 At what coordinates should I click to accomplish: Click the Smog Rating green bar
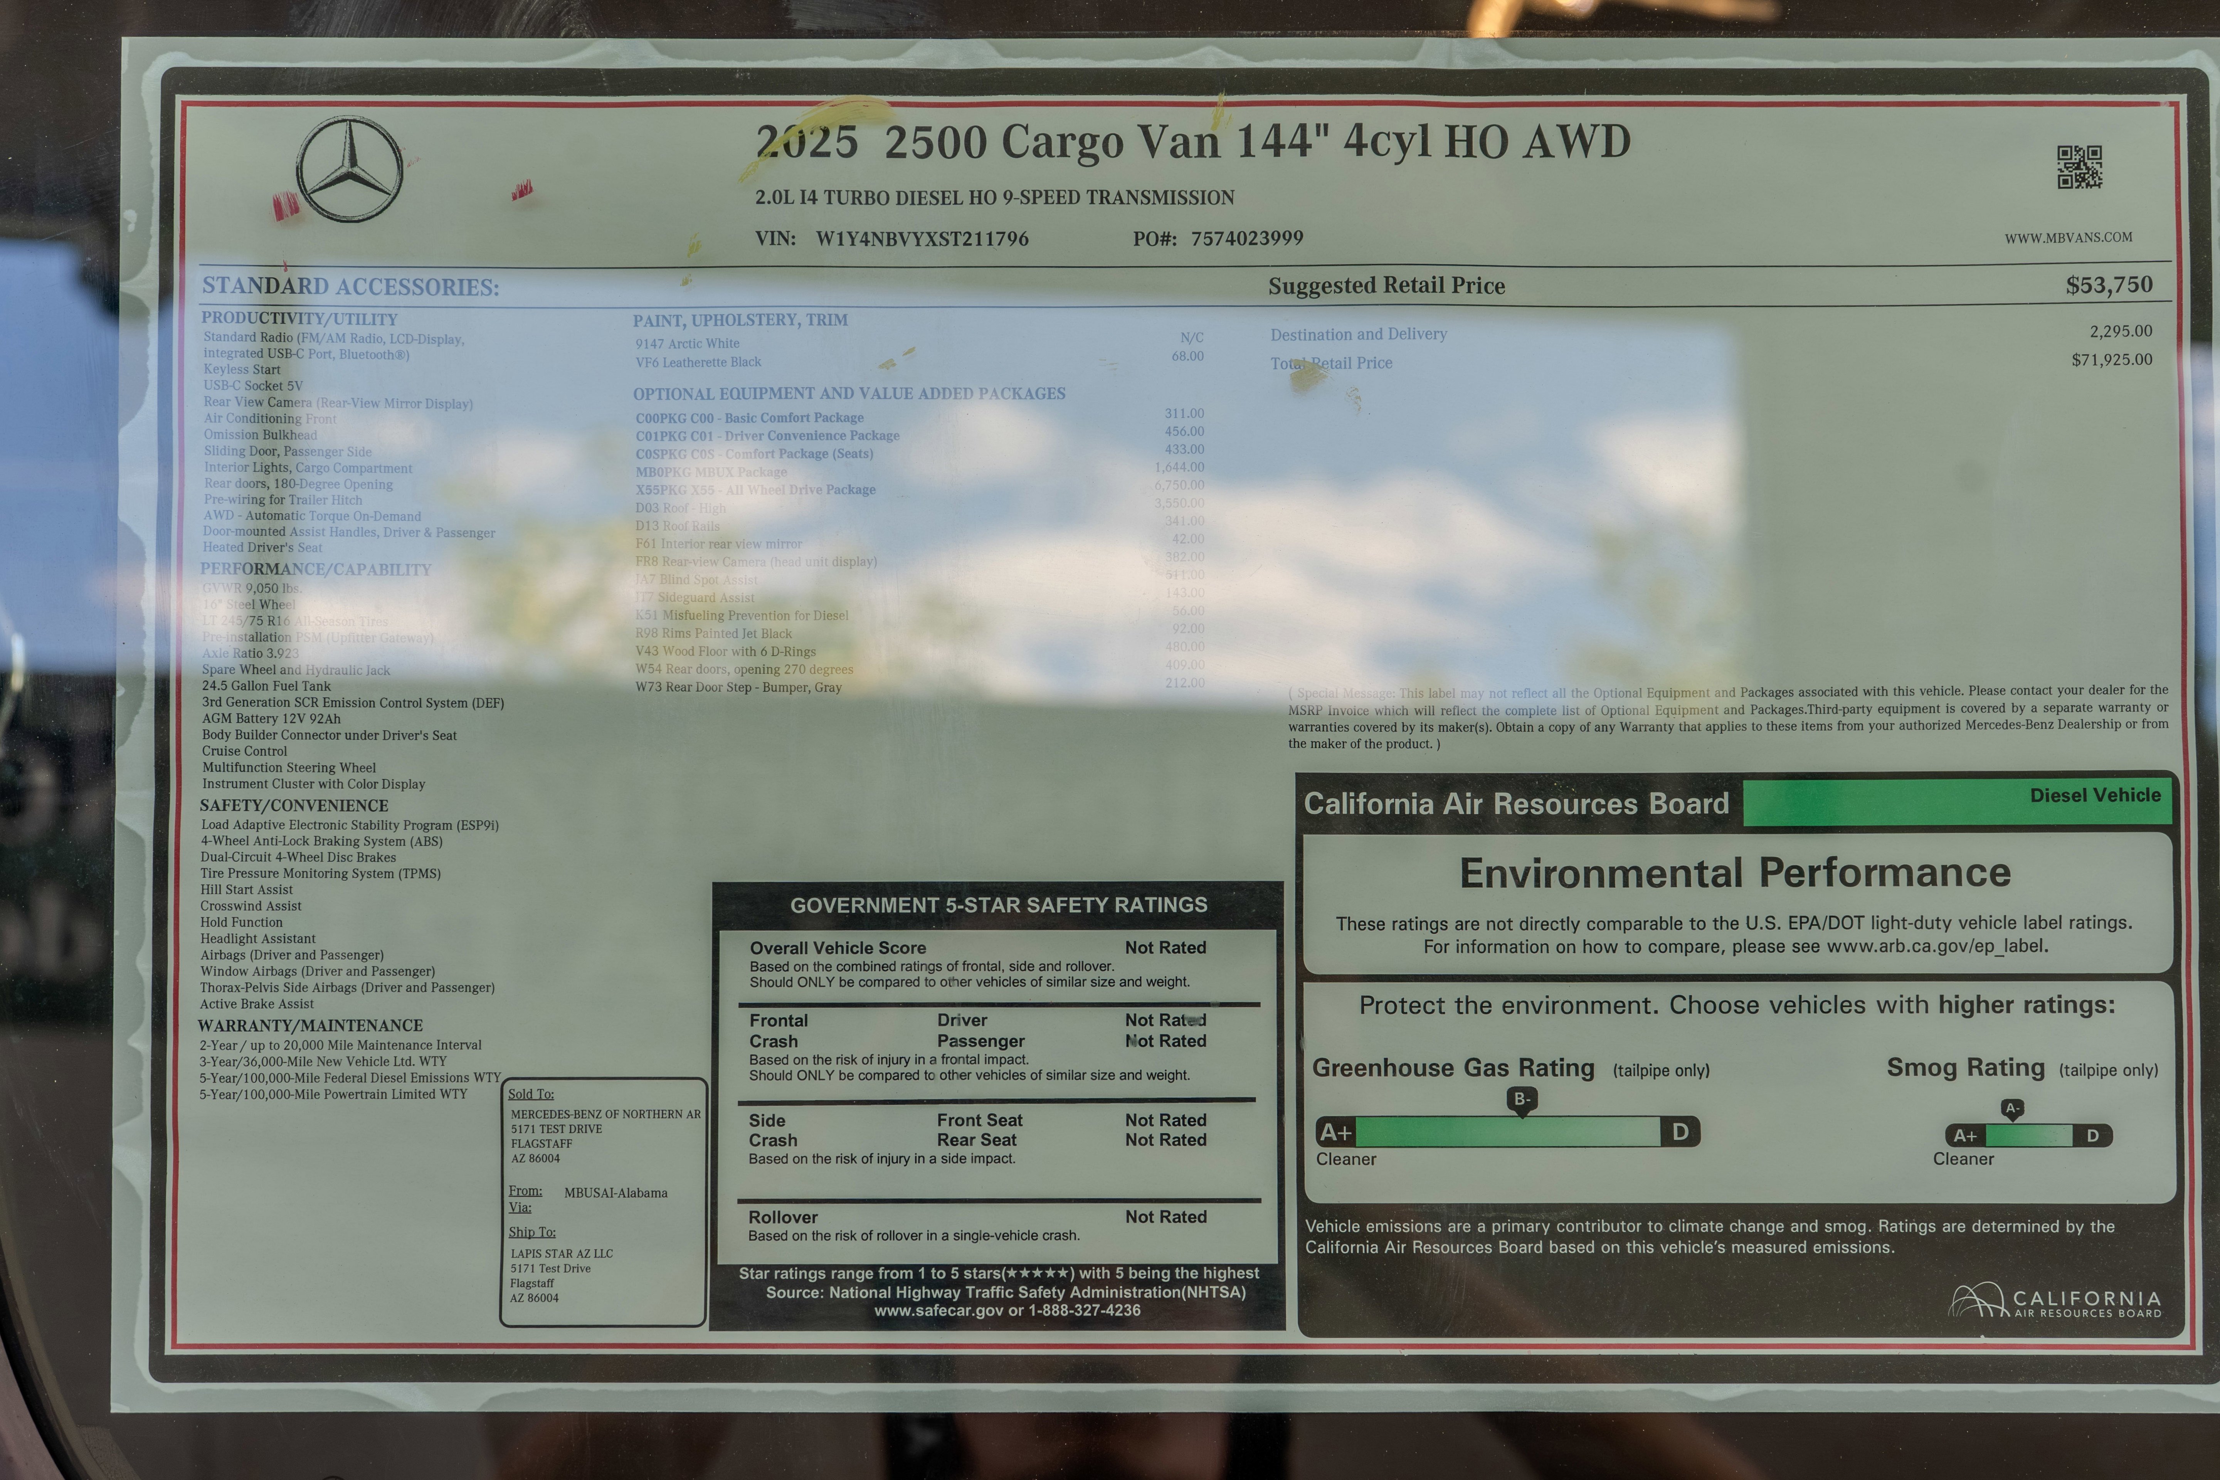(x=2028, y=1135)
